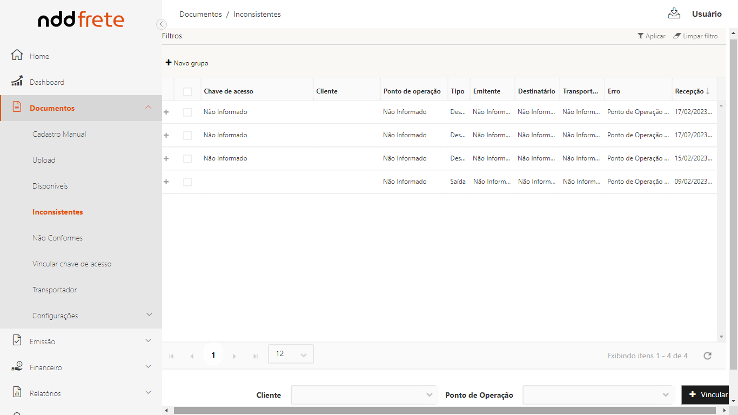Collapse the sidebar with the arrow button

(x=161, y=24)
